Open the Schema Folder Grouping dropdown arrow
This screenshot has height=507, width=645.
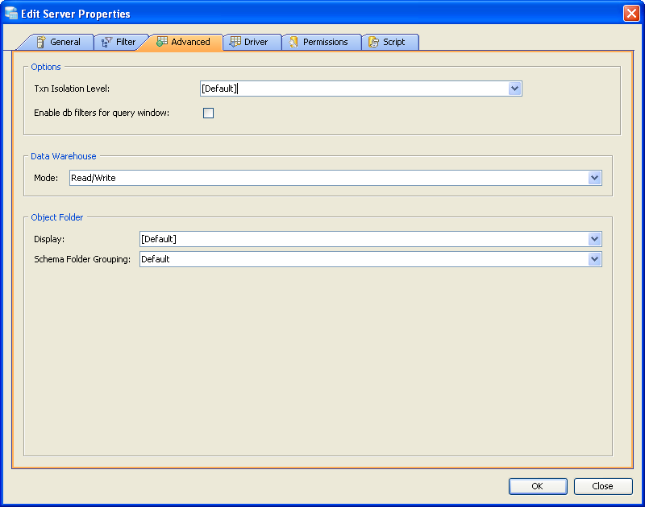(x=594, y=259)
